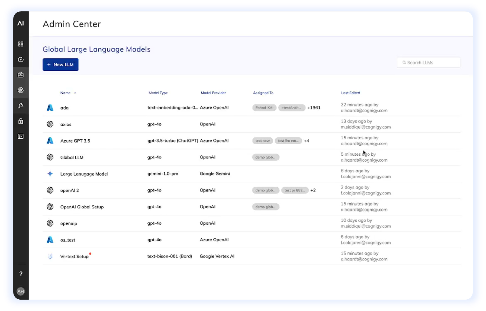Click the +2 overflow count in openAI 2 row
The width and height of the screenshot is (486, 311).
(313, 190)
